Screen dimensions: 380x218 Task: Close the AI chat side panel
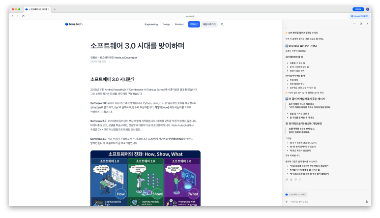(x=367, y=24)
